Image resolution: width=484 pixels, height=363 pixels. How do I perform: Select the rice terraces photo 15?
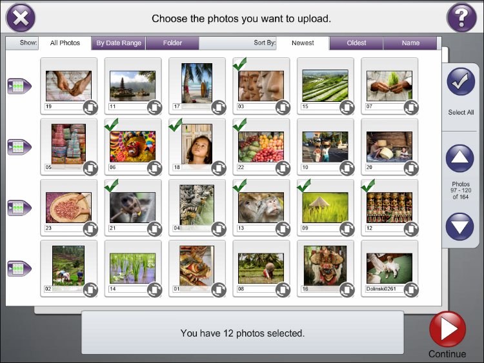coord(325,86)
